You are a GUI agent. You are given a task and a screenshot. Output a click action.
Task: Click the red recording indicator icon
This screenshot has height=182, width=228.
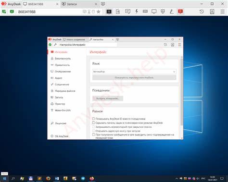(180, 12)
